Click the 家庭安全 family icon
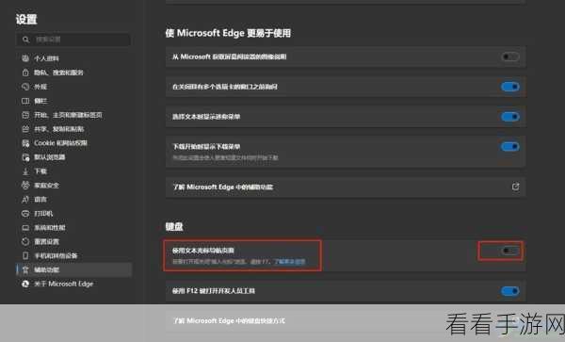 pos(25,186)
